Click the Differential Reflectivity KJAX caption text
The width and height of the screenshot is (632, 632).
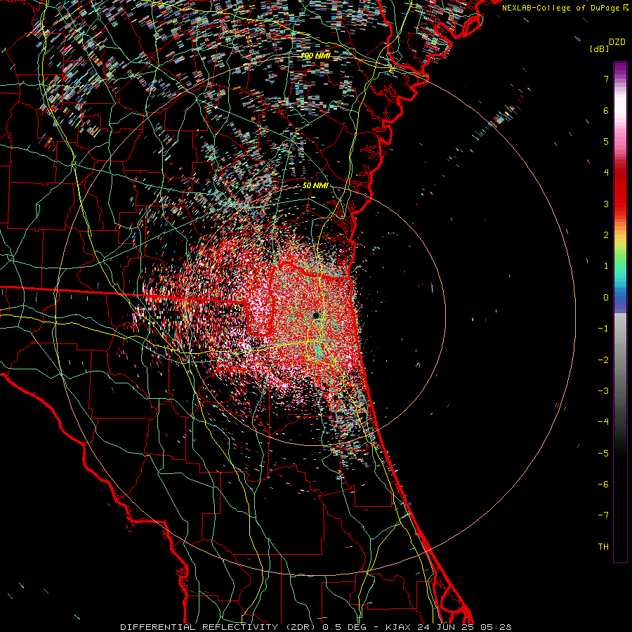[315, 627]
